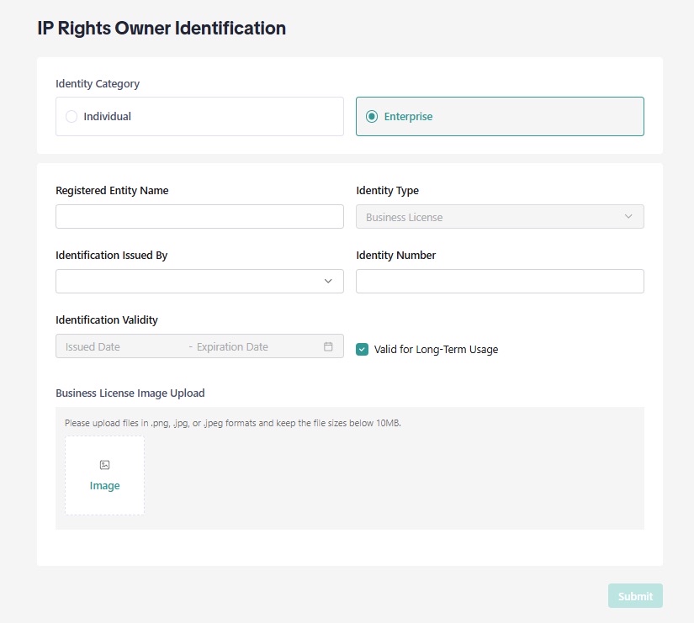The height and width of the screenshot is (623, 694).
Task: Click the Business License Image Upload label
Action: (130, 393)
